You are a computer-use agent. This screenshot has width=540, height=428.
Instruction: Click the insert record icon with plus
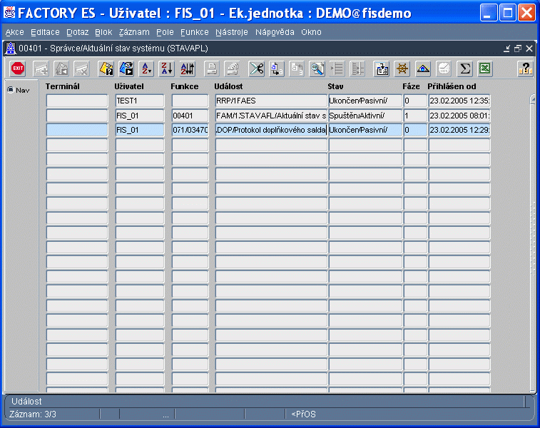click(41, 69)
